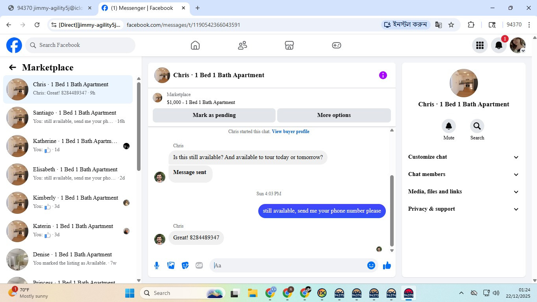Open the View buyer profile link
Screen dimensions: 537x302
tap(291, 132)
